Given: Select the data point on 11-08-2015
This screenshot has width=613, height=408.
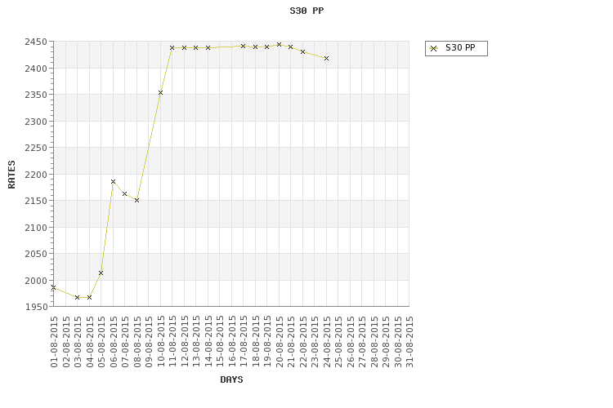Looking at the screenshot, I should (x=172, y=47).
